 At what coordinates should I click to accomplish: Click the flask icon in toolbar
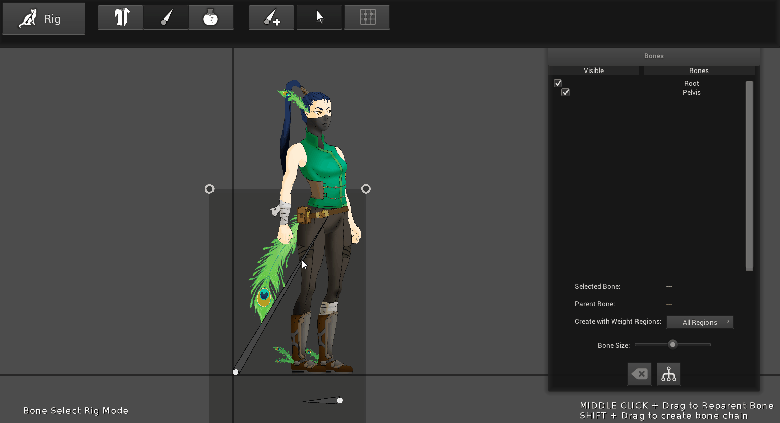click(x=210, y=18)
